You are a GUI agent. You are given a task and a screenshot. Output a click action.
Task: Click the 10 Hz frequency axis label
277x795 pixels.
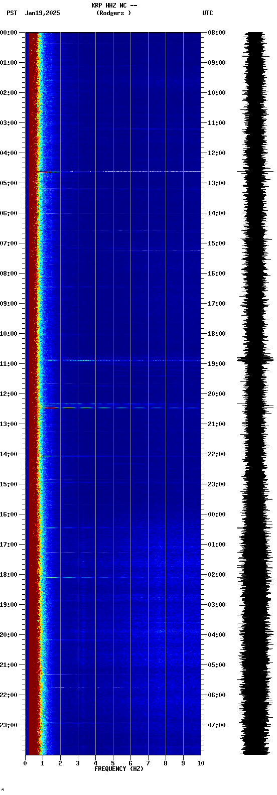point(201,763)
